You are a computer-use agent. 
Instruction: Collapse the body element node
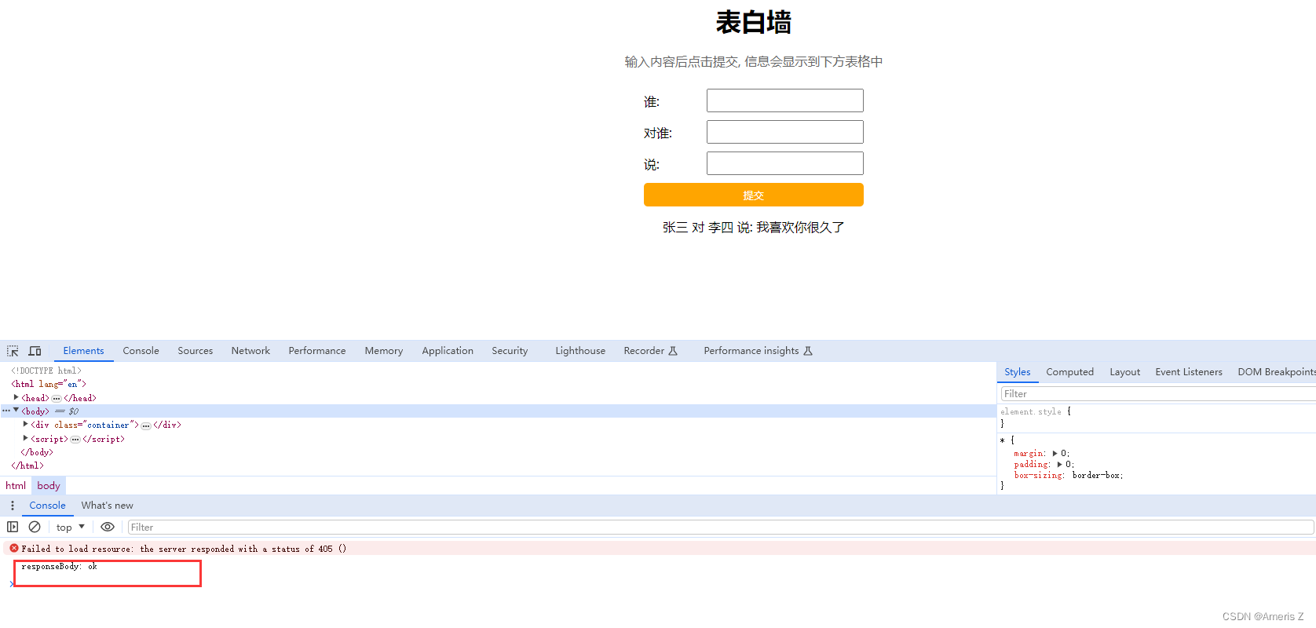[16, 411]
